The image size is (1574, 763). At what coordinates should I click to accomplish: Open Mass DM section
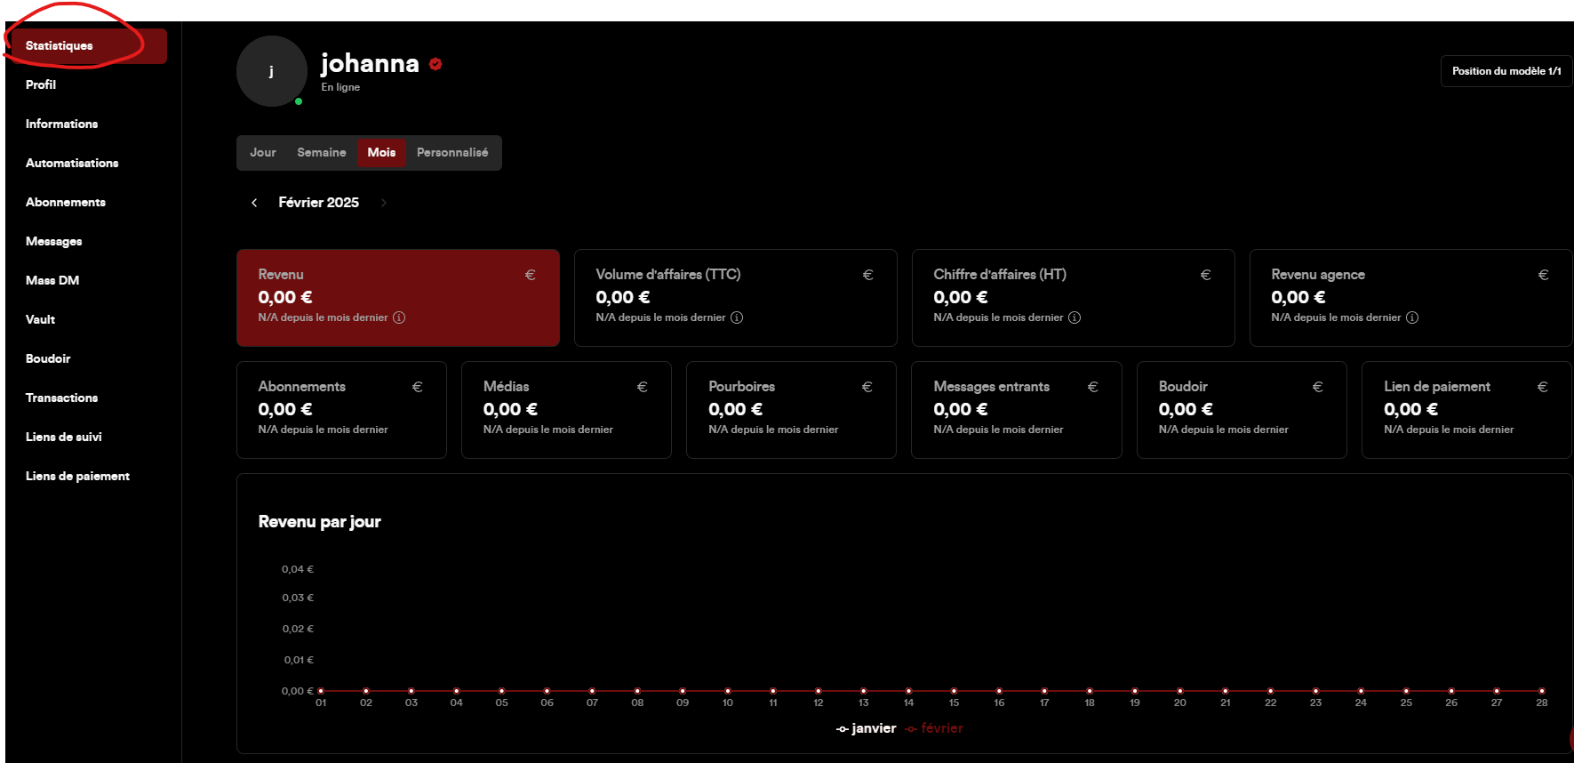52,280
